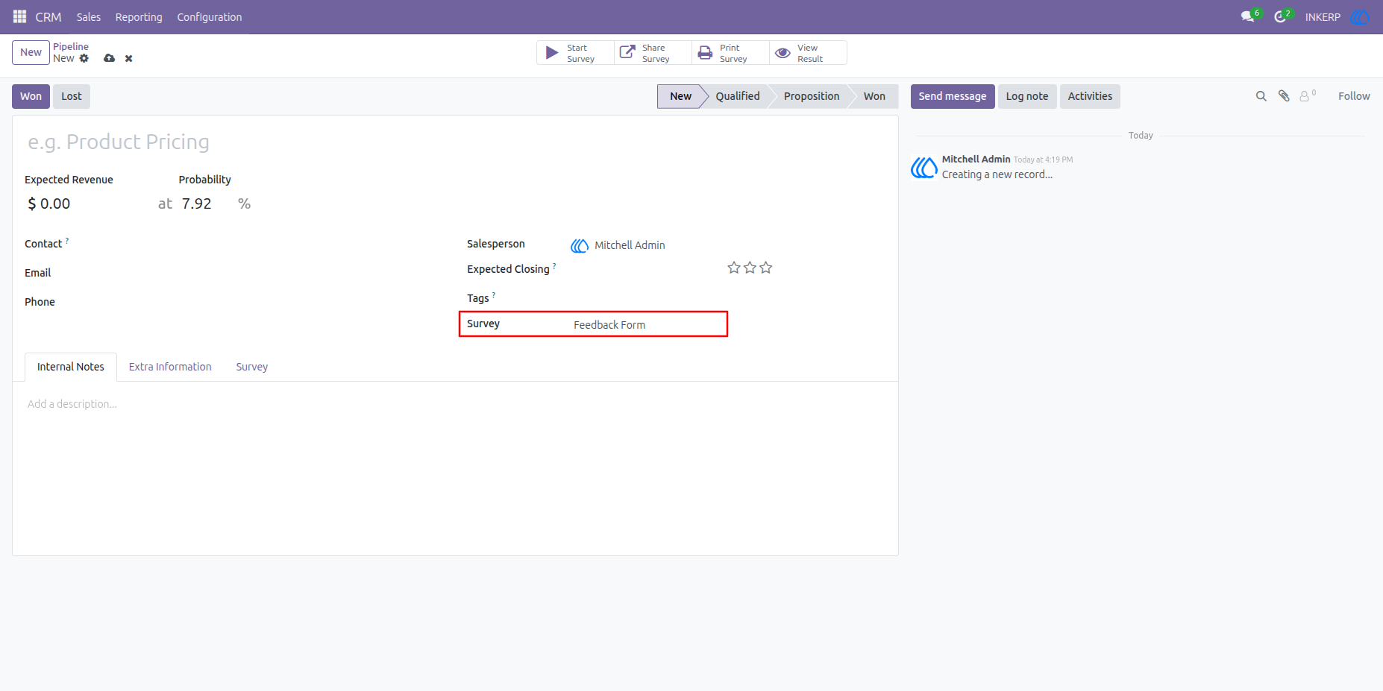This screenshot has height=691, width=1383.
Task: Click the paperclip attachments icon
Action: click(1284, 96)
